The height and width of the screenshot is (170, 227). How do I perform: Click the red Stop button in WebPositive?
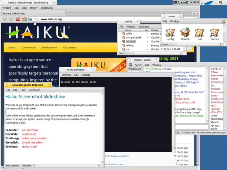pyautogui.click(x=18, y=19)
